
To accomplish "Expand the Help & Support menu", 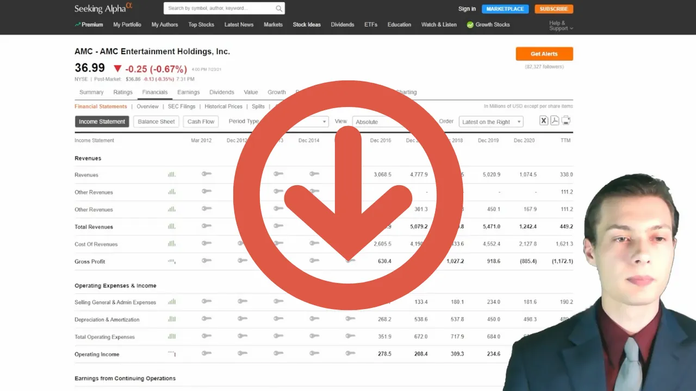I will (x=561, y=26).
